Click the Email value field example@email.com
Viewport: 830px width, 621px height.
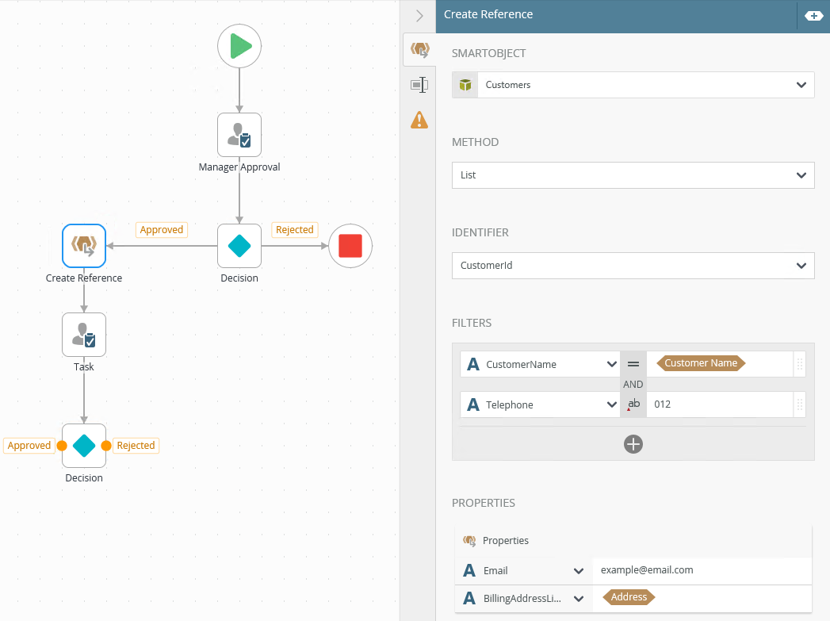702,570
